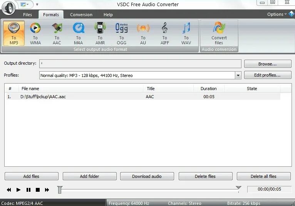Click the 00:00/00:05 time display
295x206 pixels.
click(269, 189)
